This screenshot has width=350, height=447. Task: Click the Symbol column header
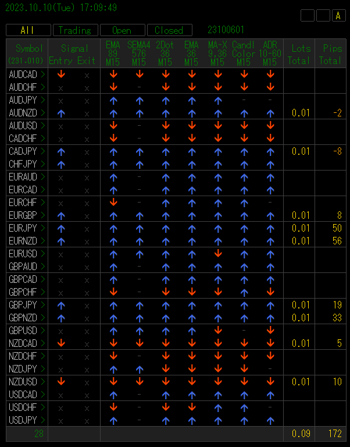point(27,54)
